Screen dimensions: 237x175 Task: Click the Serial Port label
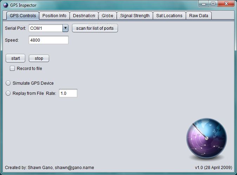15,28
